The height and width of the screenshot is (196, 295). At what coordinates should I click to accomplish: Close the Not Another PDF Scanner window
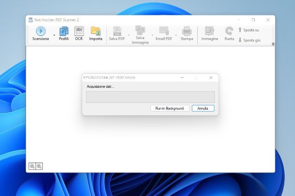tap(268, 20)
